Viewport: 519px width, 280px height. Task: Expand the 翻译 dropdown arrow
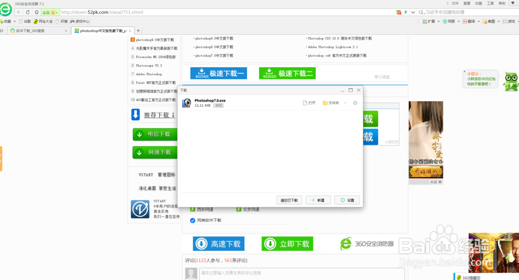coord(479,21)
